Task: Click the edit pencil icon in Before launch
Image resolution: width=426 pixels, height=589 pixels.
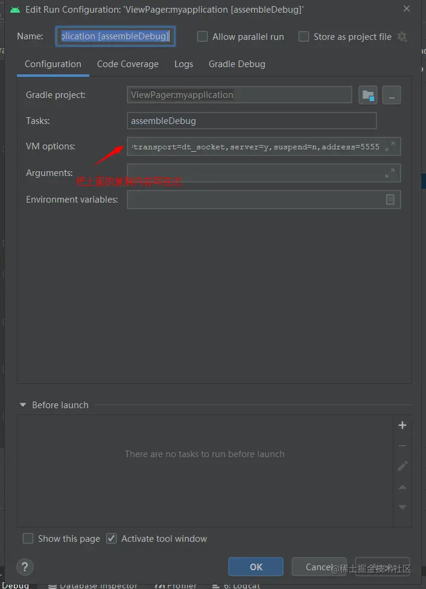Action: [x=402, y=466]
